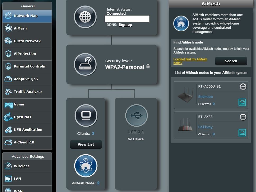Click the LAN ethernet port icon
Screen dimensions: 256x192
8,179
